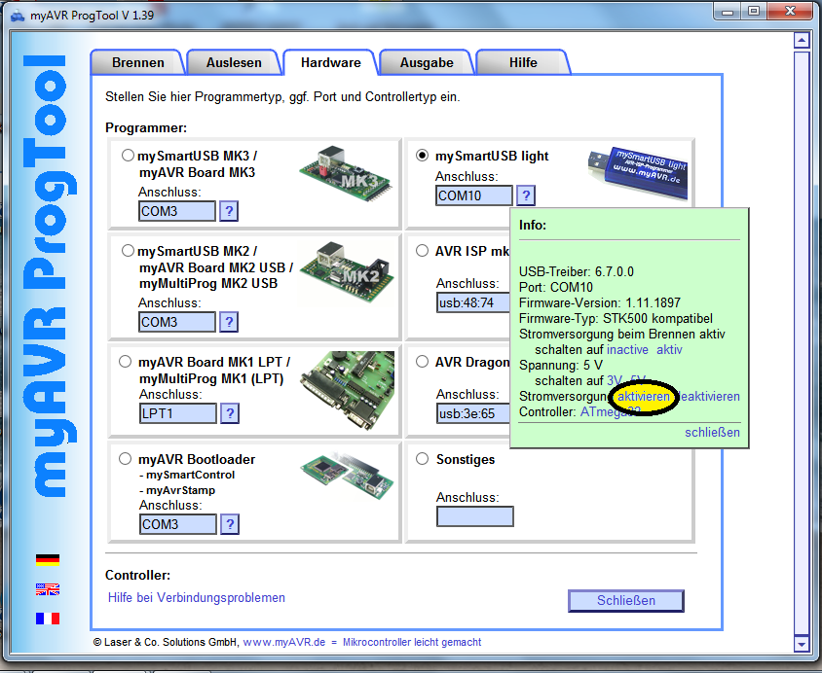Click the COM10 port field
This screenshot has width=822, height=673.
pyautogui.click(x=474, y=195)
